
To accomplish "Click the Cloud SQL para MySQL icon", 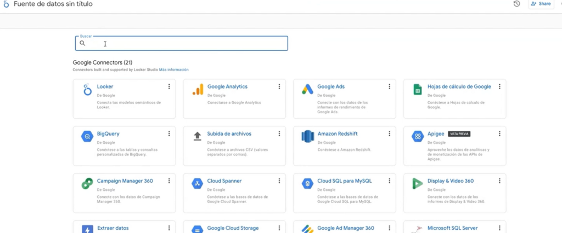I will click(307, 184).
